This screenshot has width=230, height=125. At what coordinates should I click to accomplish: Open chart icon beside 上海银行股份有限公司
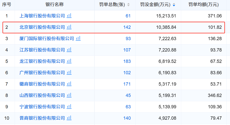(69, 16)
